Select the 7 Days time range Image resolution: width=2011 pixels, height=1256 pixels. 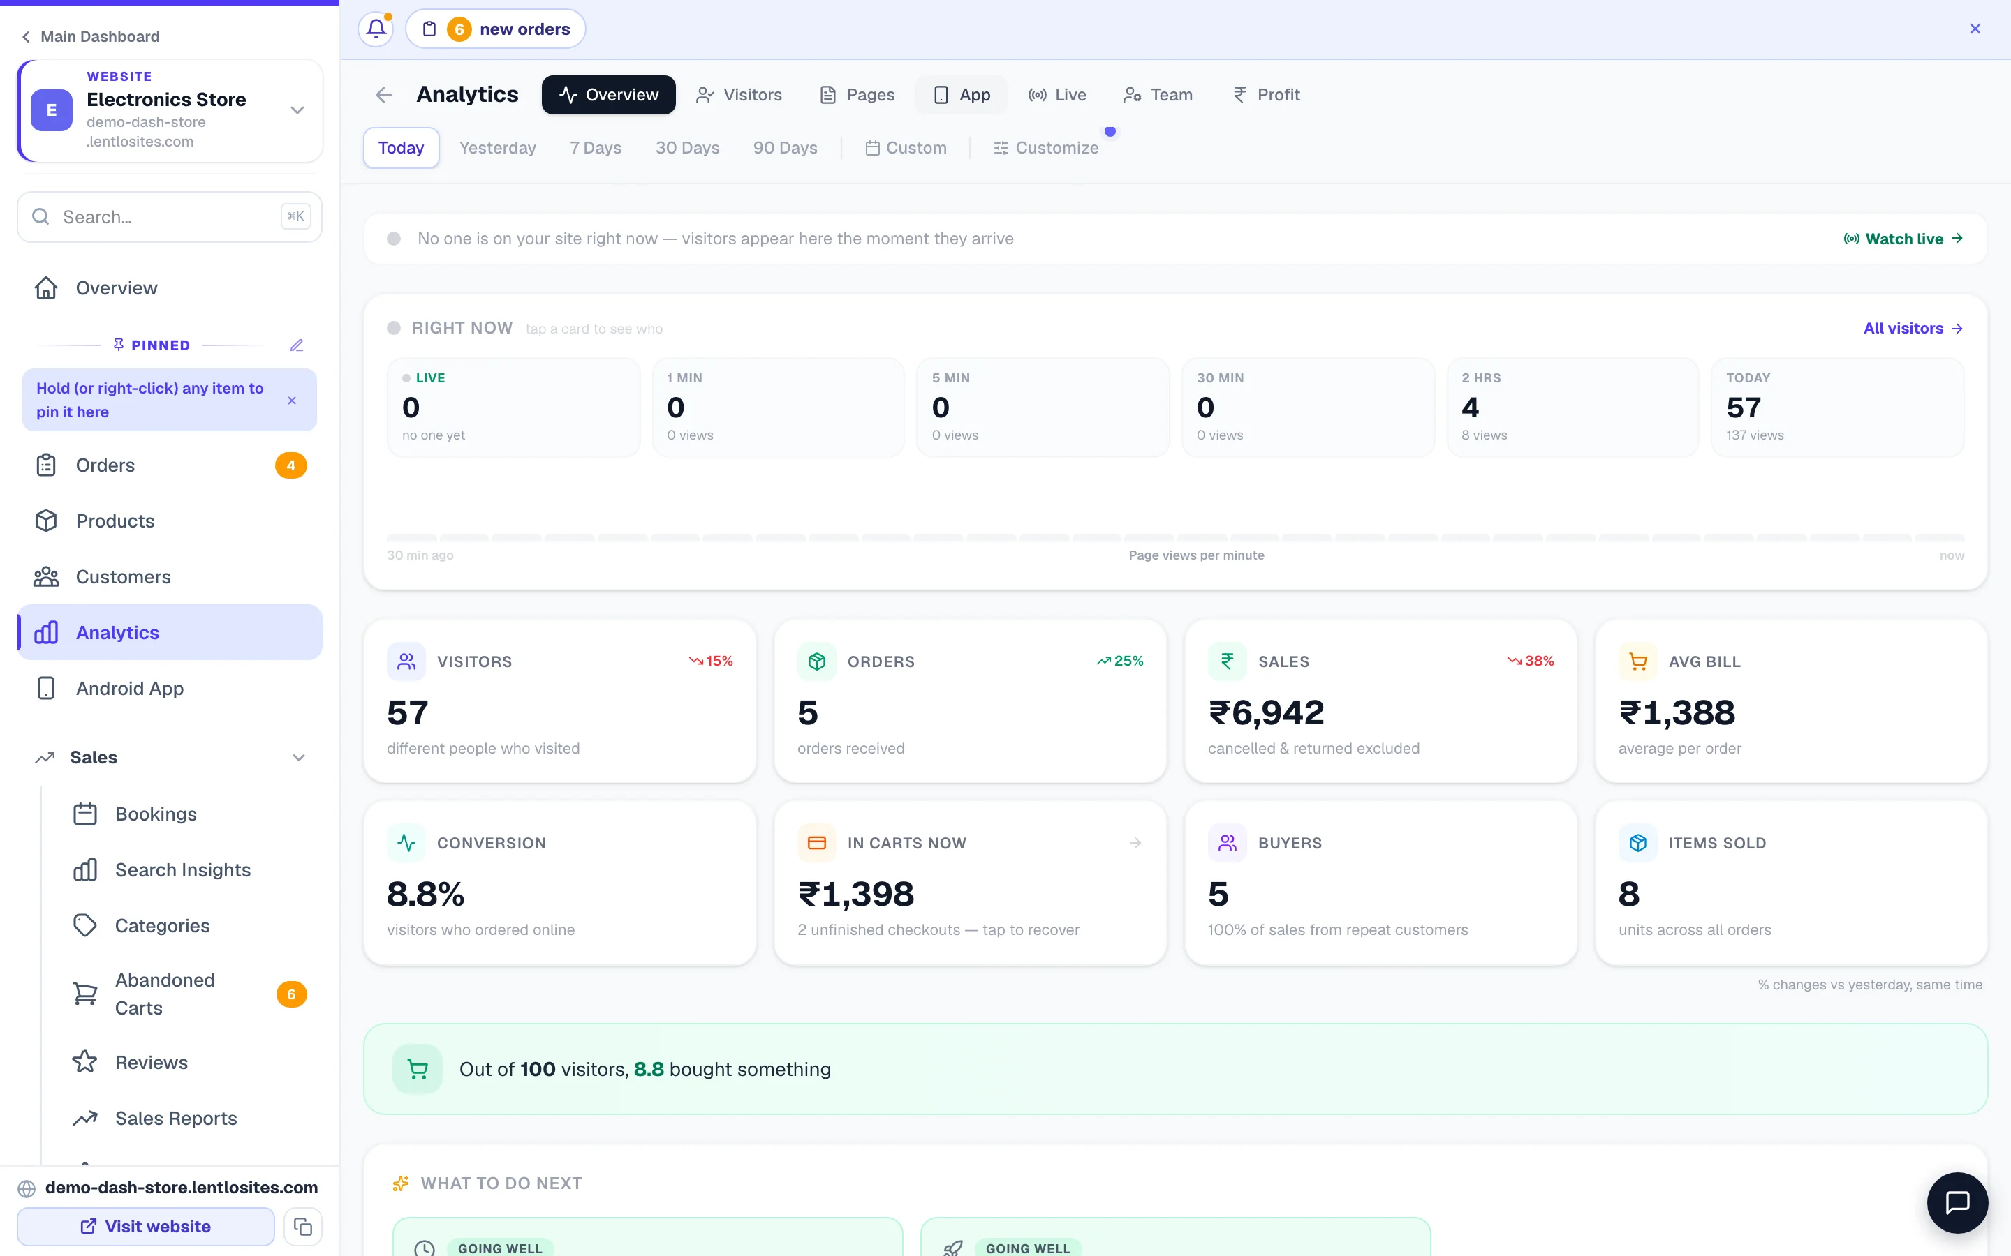coord(595,148)
